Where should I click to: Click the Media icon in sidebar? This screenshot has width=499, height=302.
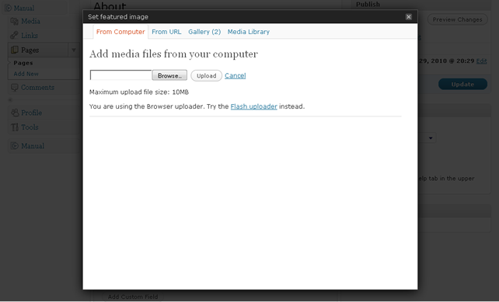click(14, 21)
